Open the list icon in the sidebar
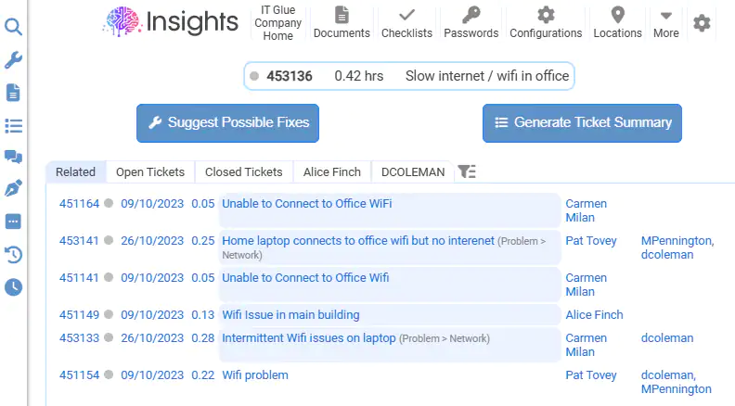735x406 pixels. (13, 125)
